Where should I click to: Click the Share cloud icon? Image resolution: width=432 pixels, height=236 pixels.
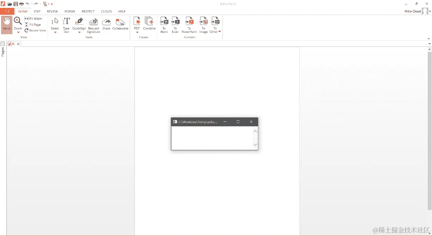106,22
